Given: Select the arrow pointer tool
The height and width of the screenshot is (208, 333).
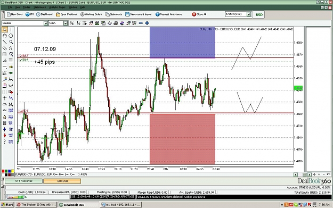Looking at the screenshot, I should tap(5, 29).
